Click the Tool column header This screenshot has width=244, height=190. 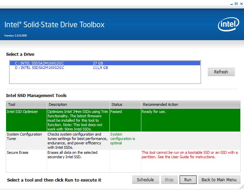[x=26, y=104]
